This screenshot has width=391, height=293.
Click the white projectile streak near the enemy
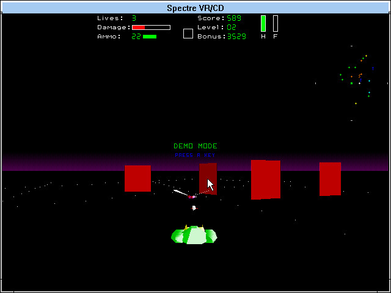coord(181,192)
